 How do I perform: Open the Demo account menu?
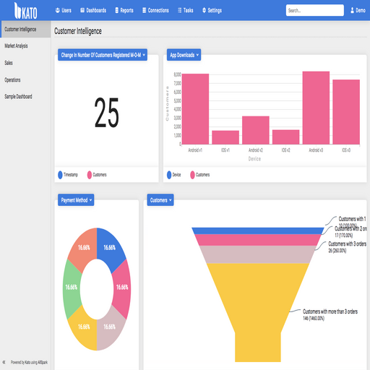tap(358, 10)
